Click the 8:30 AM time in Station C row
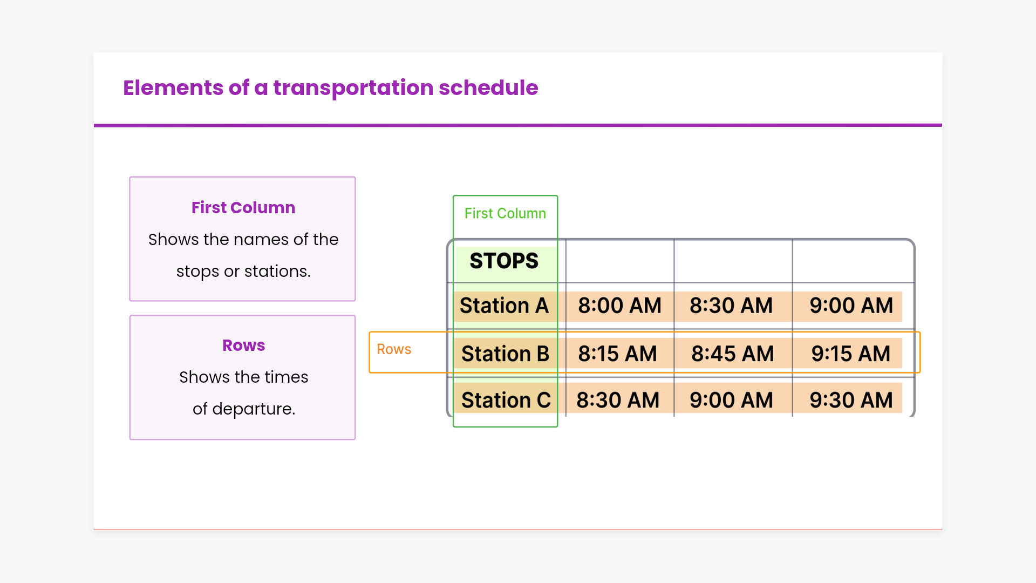1036x583 pixels. tap(618, 401)
